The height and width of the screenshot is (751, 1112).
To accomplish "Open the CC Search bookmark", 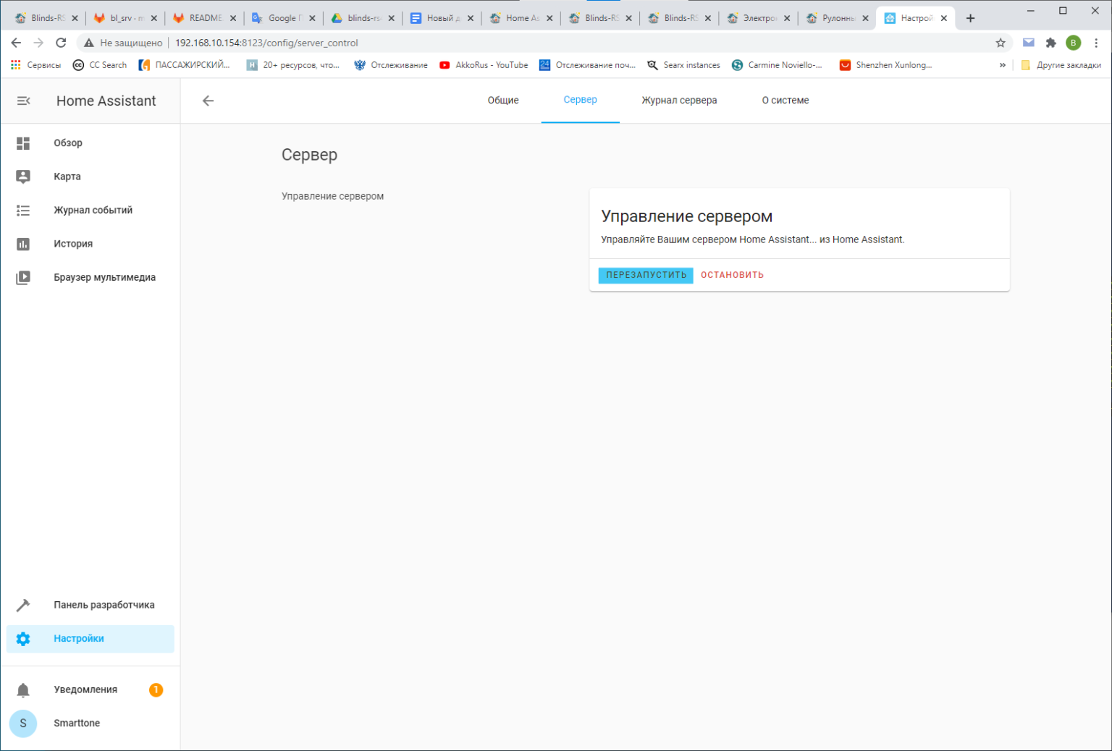I will 100,65.
